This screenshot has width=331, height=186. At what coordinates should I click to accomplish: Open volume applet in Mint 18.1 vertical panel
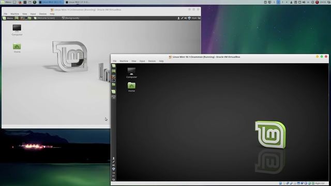(x=114, y=165)
